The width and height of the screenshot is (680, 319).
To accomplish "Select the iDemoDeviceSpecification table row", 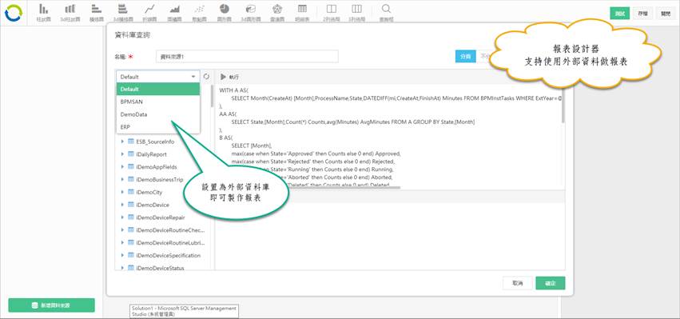I will click(169, 255).
